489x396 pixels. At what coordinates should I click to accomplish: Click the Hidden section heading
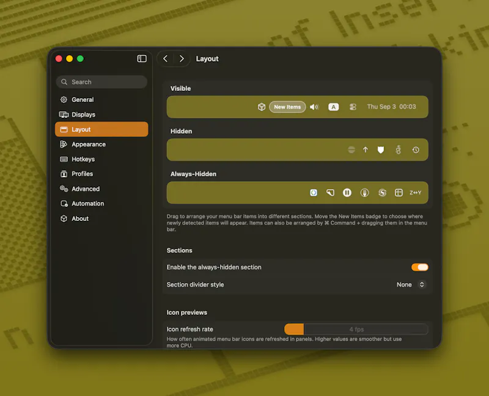point(181,131)
